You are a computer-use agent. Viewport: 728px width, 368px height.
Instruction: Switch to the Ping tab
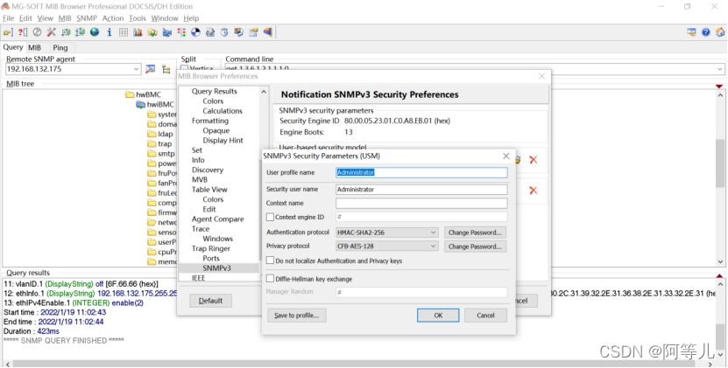[x=60, y=47]
